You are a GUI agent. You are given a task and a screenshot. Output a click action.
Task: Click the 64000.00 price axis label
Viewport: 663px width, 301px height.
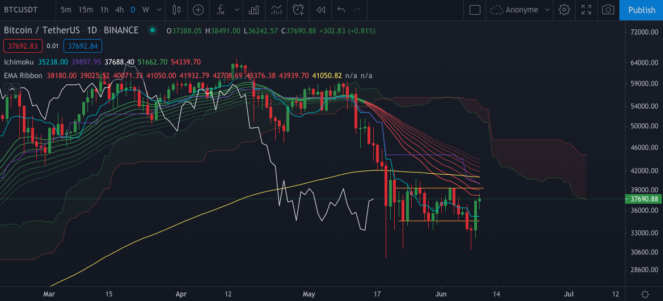click(644, 63)
